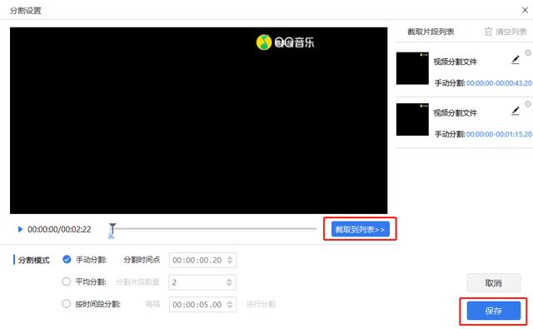Screen dimensions: 533x329
Task: Select the 按时间段分割 radio option
Action: tap(67, 303)
